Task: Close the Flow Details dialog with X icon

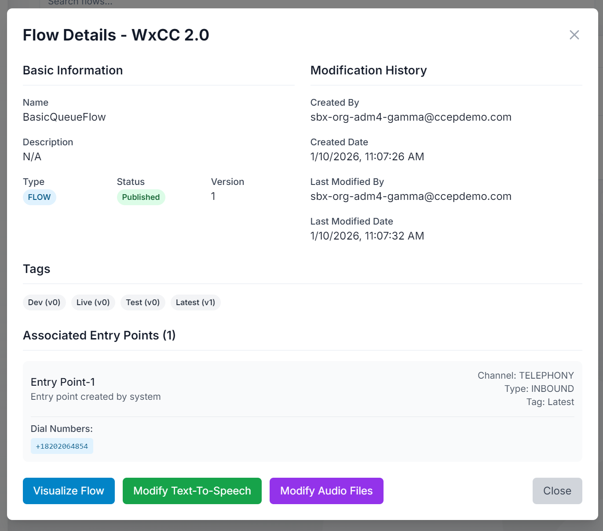Action: pos(574,35)
